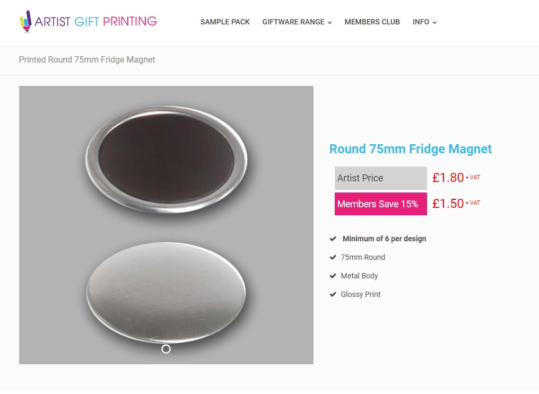539x394 pixels.
Task: Click the silver metal magnet front image
Action: coord(166,293)
